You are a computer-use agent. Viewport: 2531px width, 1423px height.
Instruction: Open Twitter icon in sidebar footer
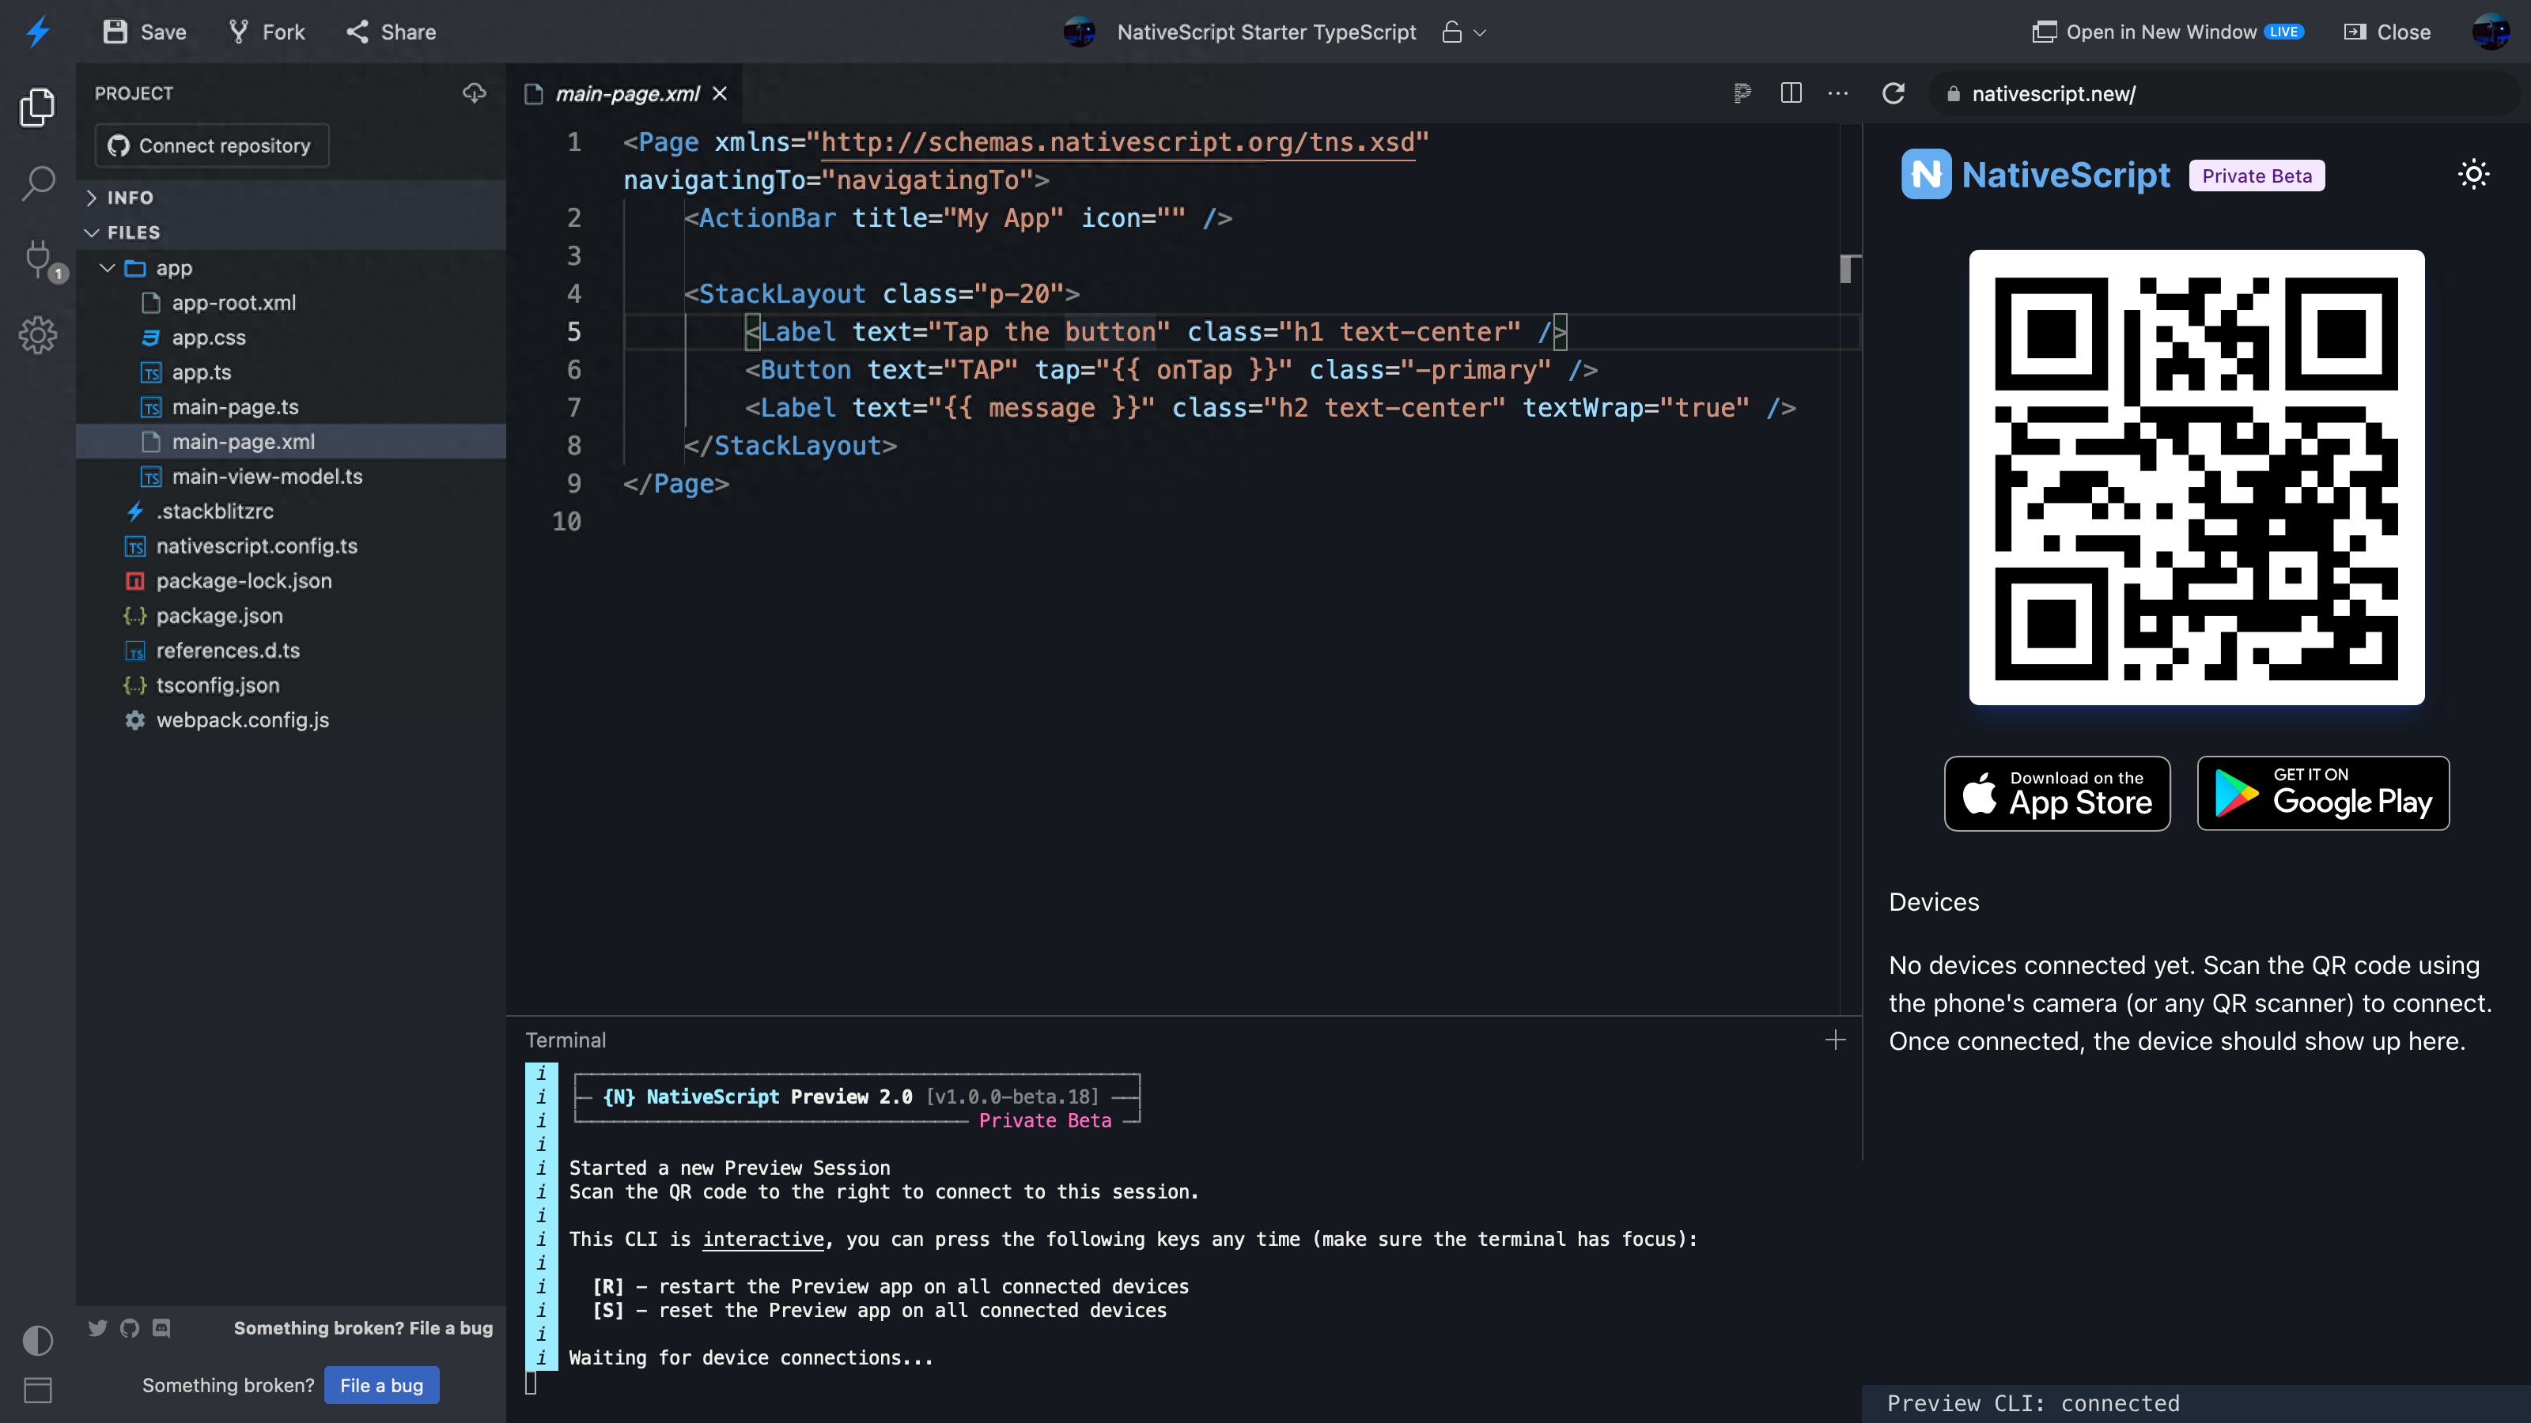coord(97,1328)
